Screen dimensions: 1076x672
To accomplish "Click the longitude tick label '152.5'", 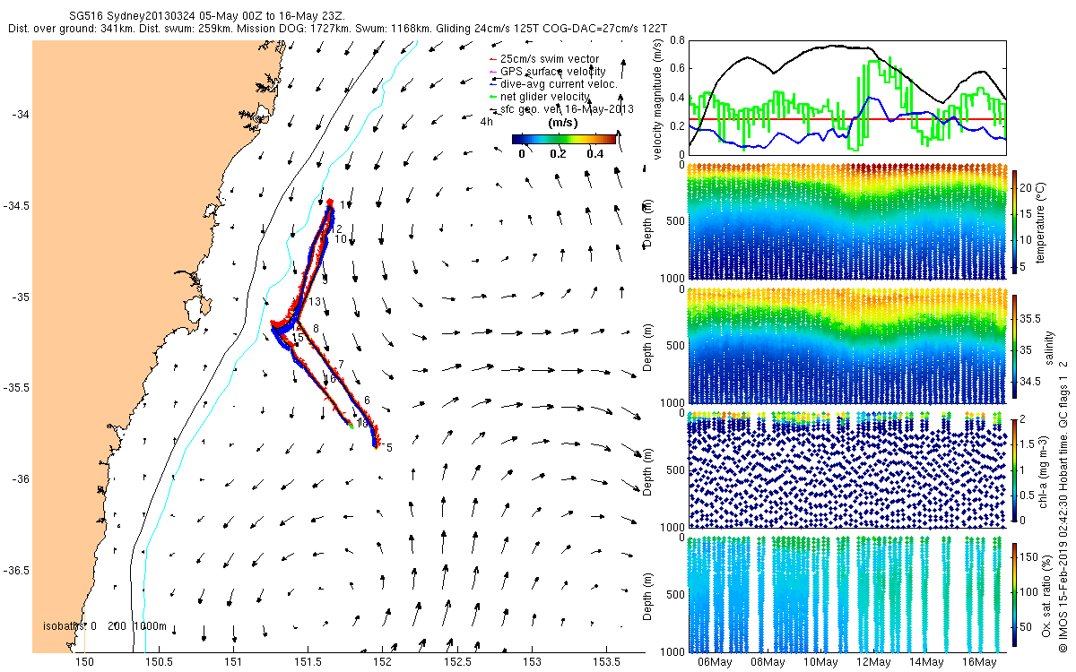I will point(457,662).
